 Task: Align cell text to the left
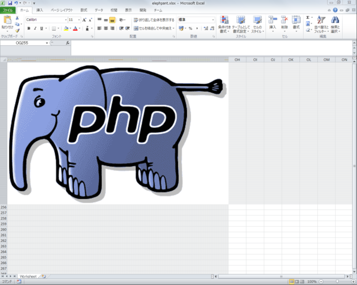pyautogui.click(x=99, y=28)
